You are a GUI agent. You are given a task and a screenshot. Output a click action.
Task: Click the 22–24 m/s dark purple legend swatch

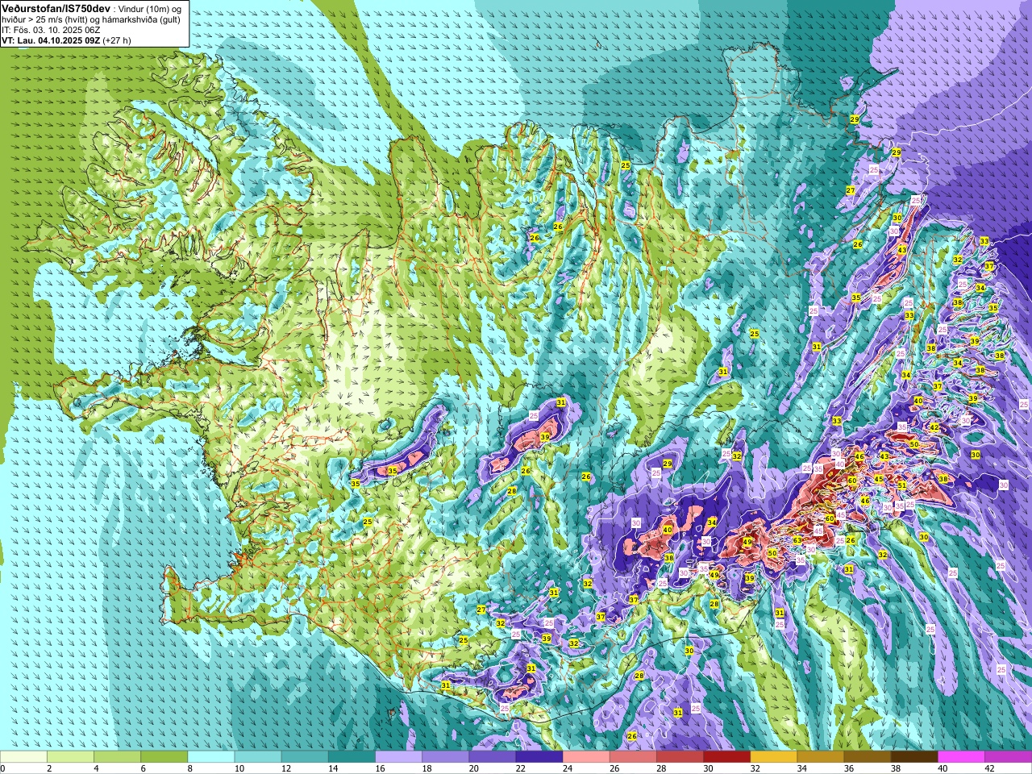(539, 757)
